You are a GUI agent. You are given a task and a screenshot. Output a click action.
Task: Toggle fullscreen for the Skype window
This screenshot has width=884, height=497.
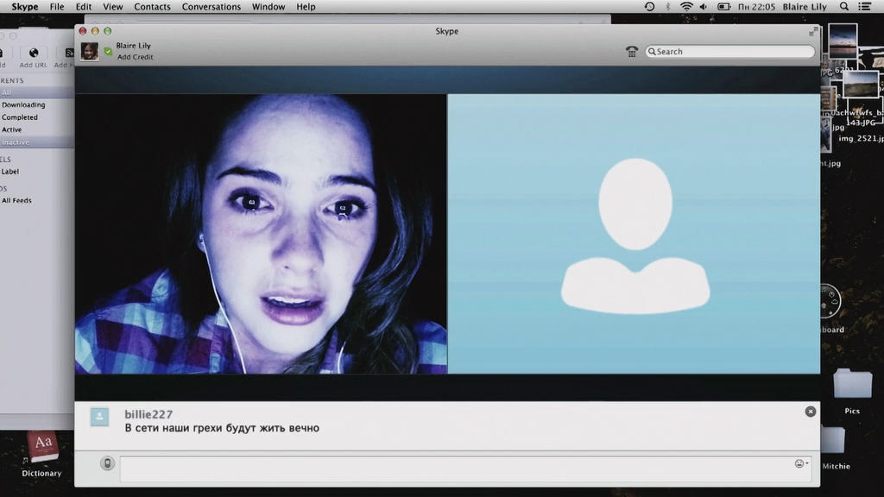813,32
